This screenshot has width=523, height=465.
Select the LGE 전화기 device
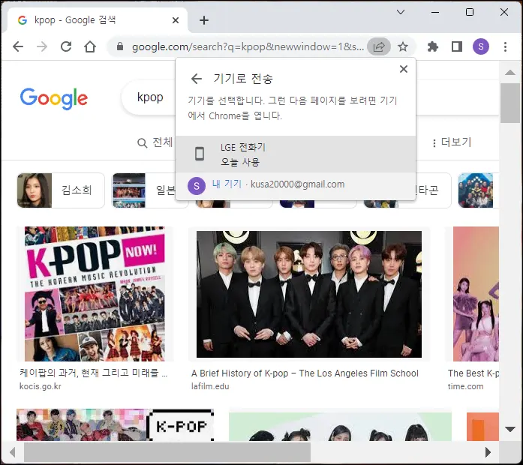[296, 154]
